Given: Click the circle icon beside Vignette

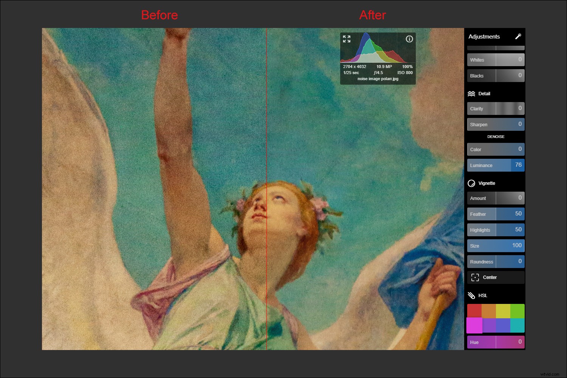Looking at the screenshot, I should tap(471, 183).
